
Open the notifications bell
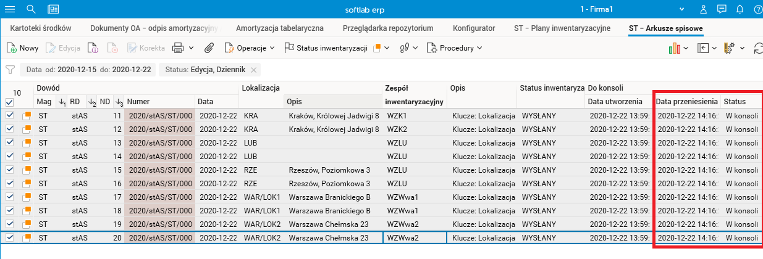click(740, 9)
